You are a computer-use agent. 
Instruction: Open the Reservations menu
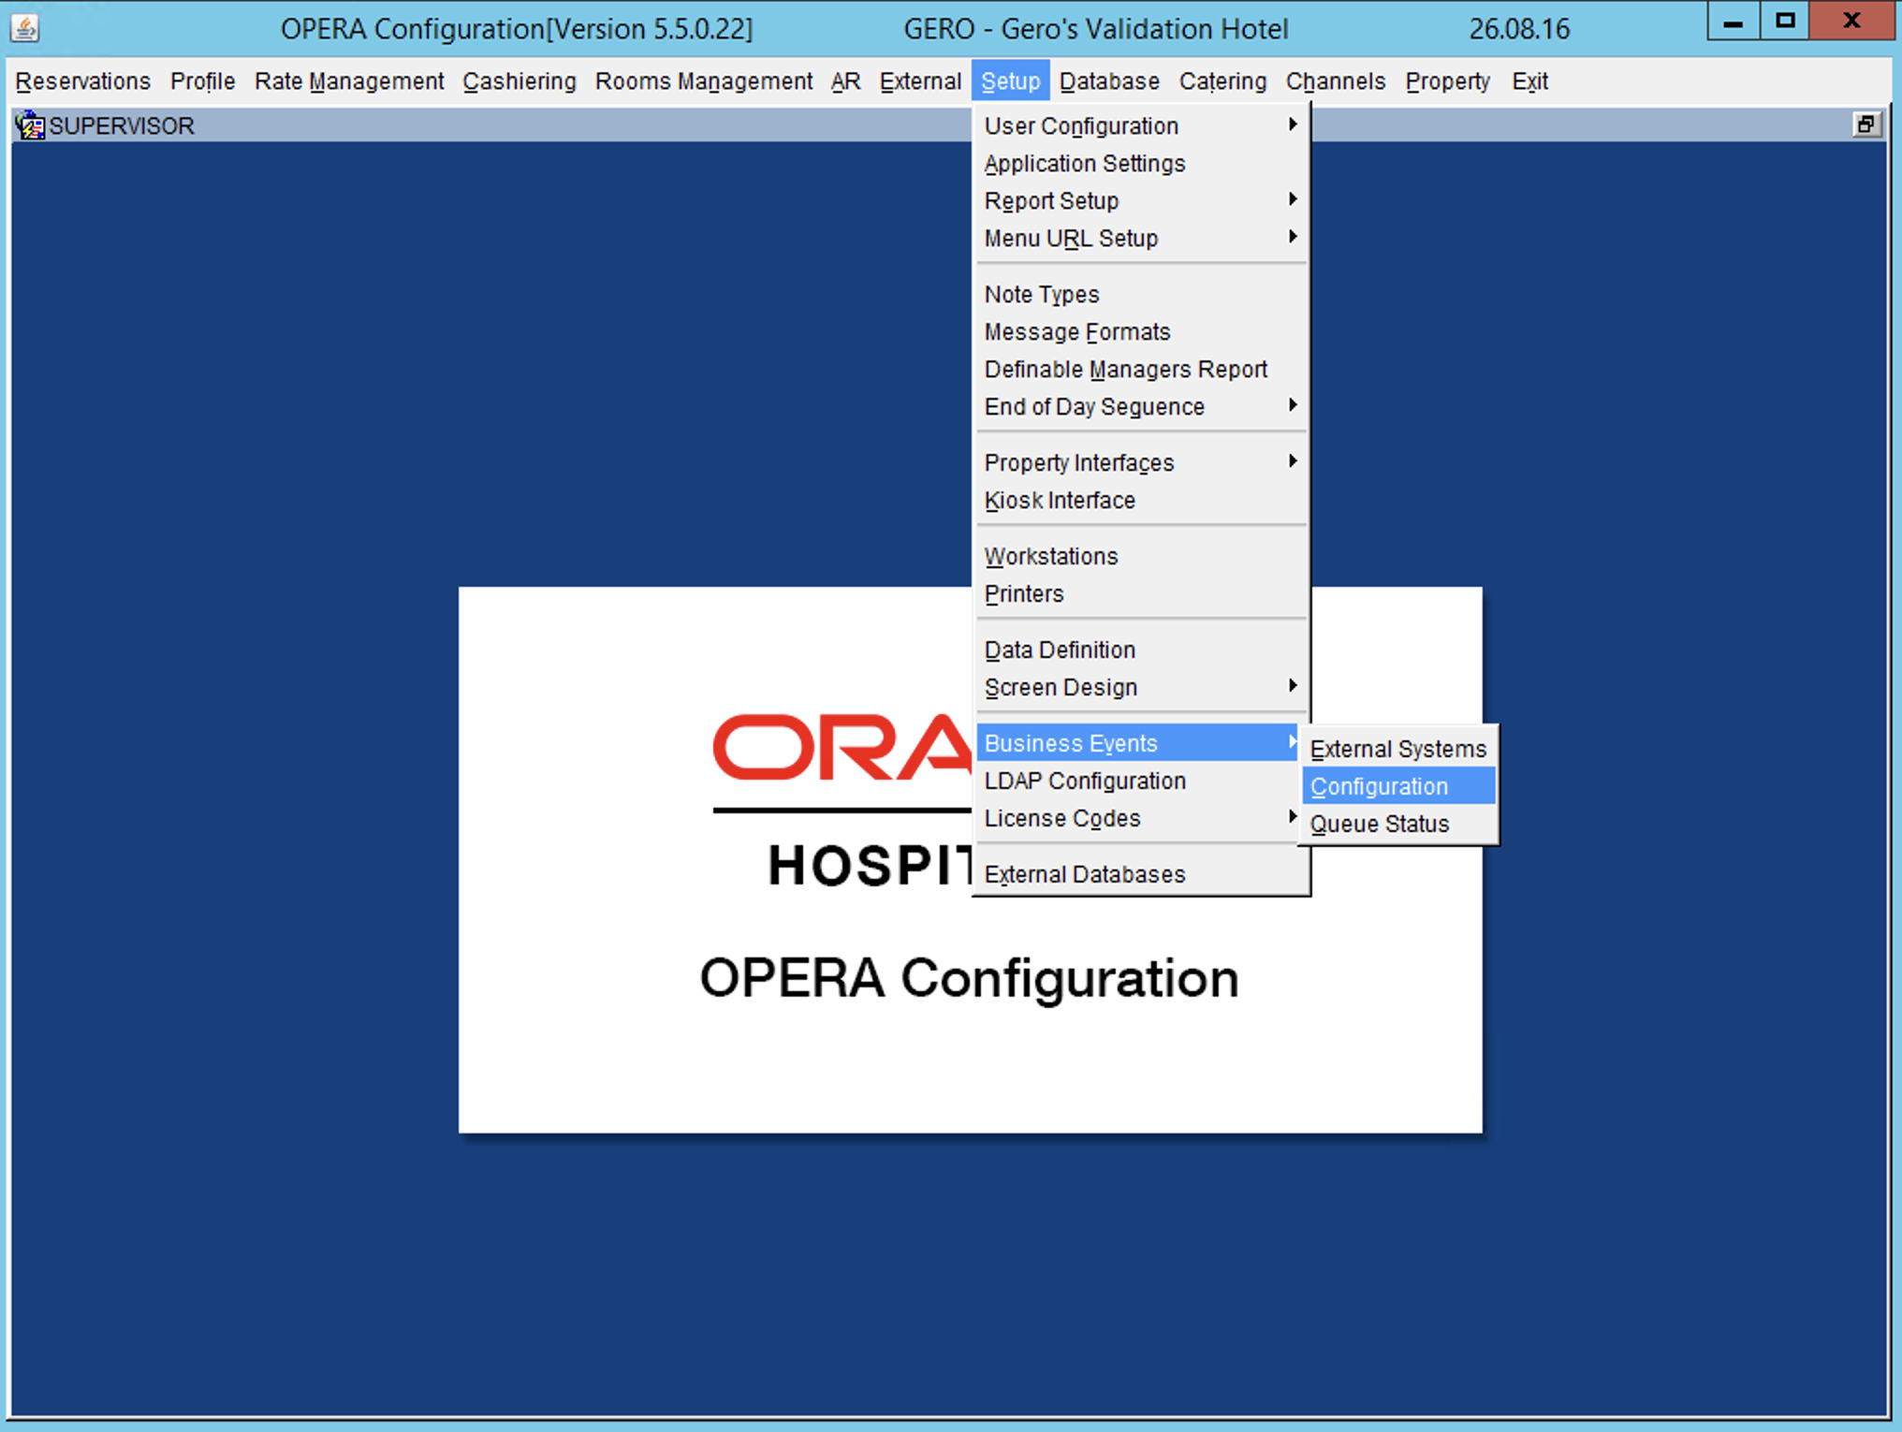pos(82,81)
